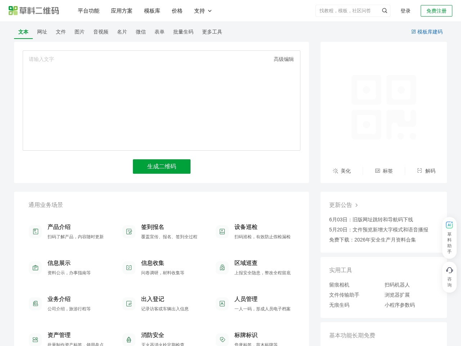Click the 信息展示 scenario icon

35,268
